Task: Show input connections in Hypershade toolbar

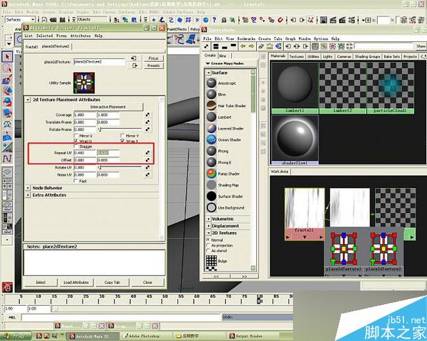Action: (x=288, y=46)
